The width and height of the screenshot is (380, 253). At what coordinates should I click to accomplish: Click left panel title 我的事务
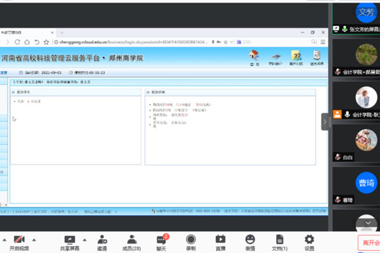23,92
